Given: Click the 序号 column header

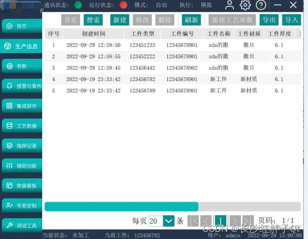Looking at the screenshot, I should pos(53,33).
